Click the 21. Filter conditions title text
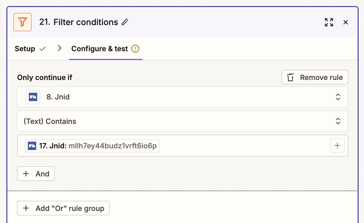This screenshot has height=223, width=364. coord(79,22)
